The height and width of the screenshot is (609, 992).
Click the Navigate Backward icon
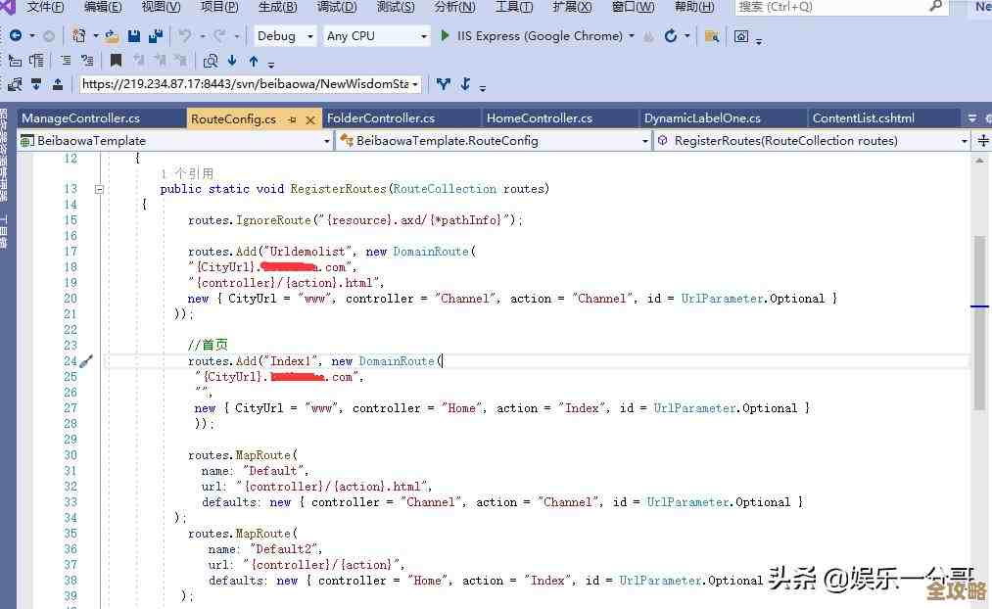point(16,36)
